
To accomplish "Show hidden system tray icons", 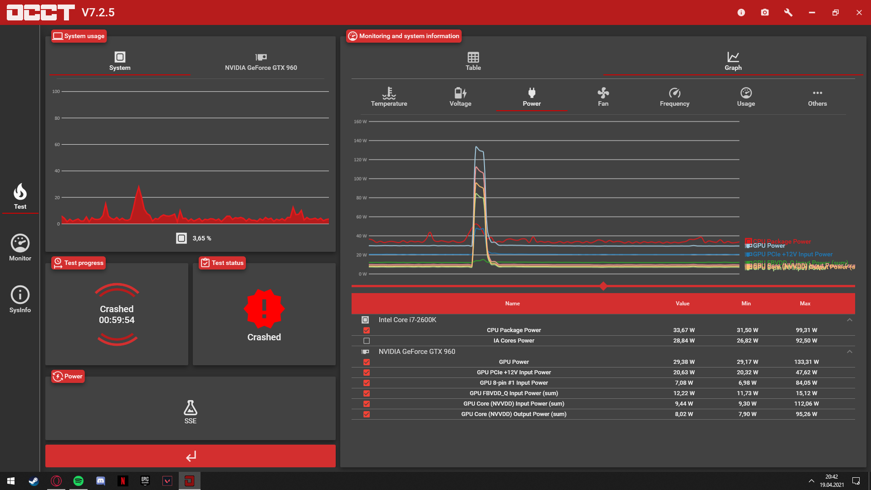I will click(811, 481).
